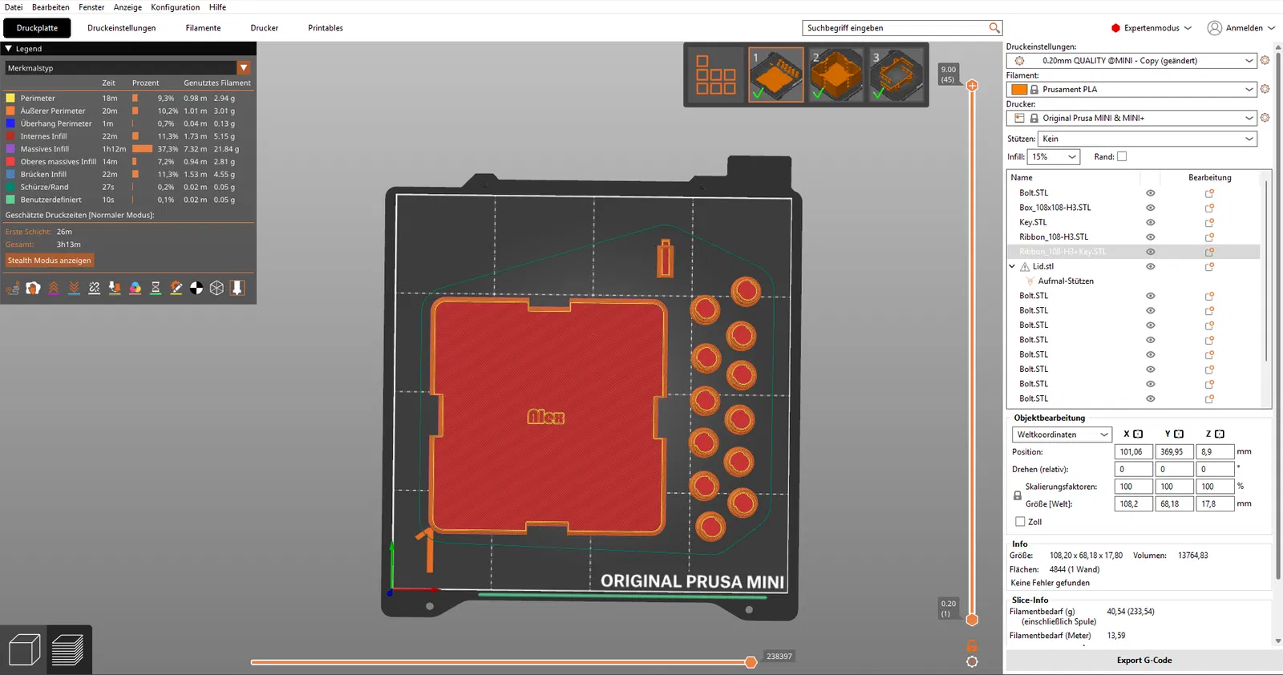Click the lower vertical layer slider thumb
The width and height of the screenshot is (1283, 675).
click(x=972, y=619)
